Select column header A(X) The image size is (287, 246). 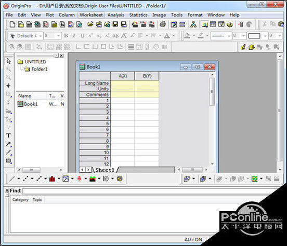click(123, 76)
